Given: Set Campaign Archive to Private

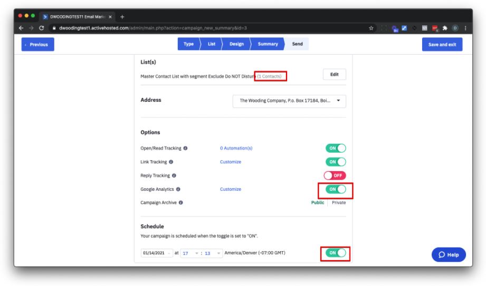Looking at the screenshot, I should click(339, 203).
